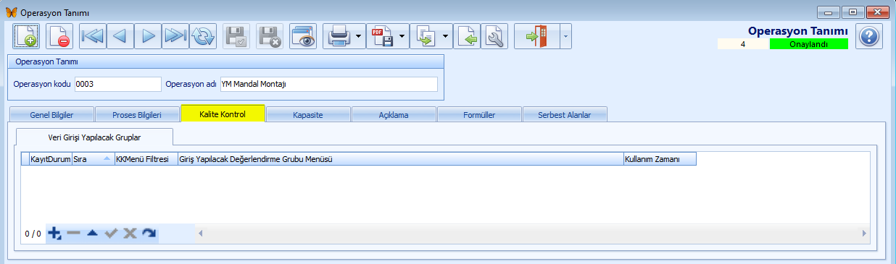Viewport: 896px width, 264px height.
Task: Jump to the last record
Action: click(175, 36)
